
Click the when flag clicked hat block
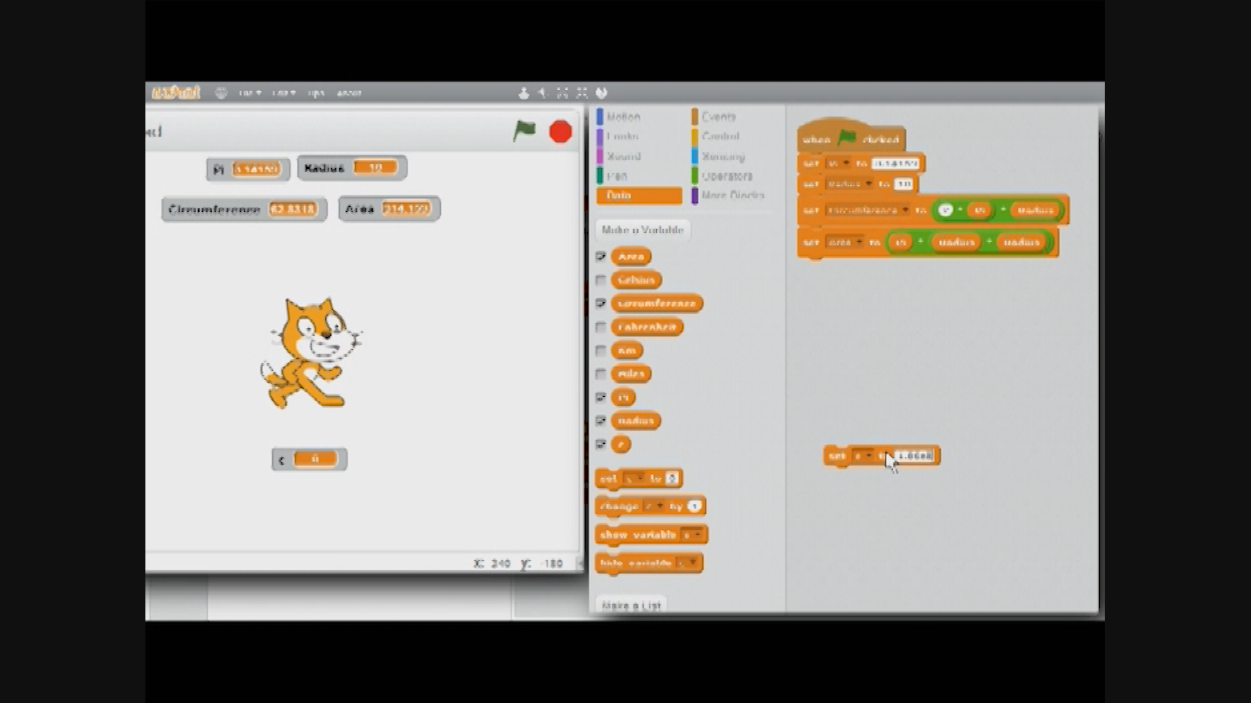coord(850,136)
